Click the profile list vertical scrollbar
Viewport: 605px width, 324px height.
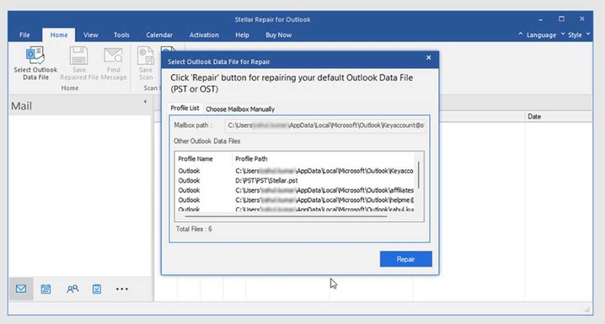click(418, 175)
